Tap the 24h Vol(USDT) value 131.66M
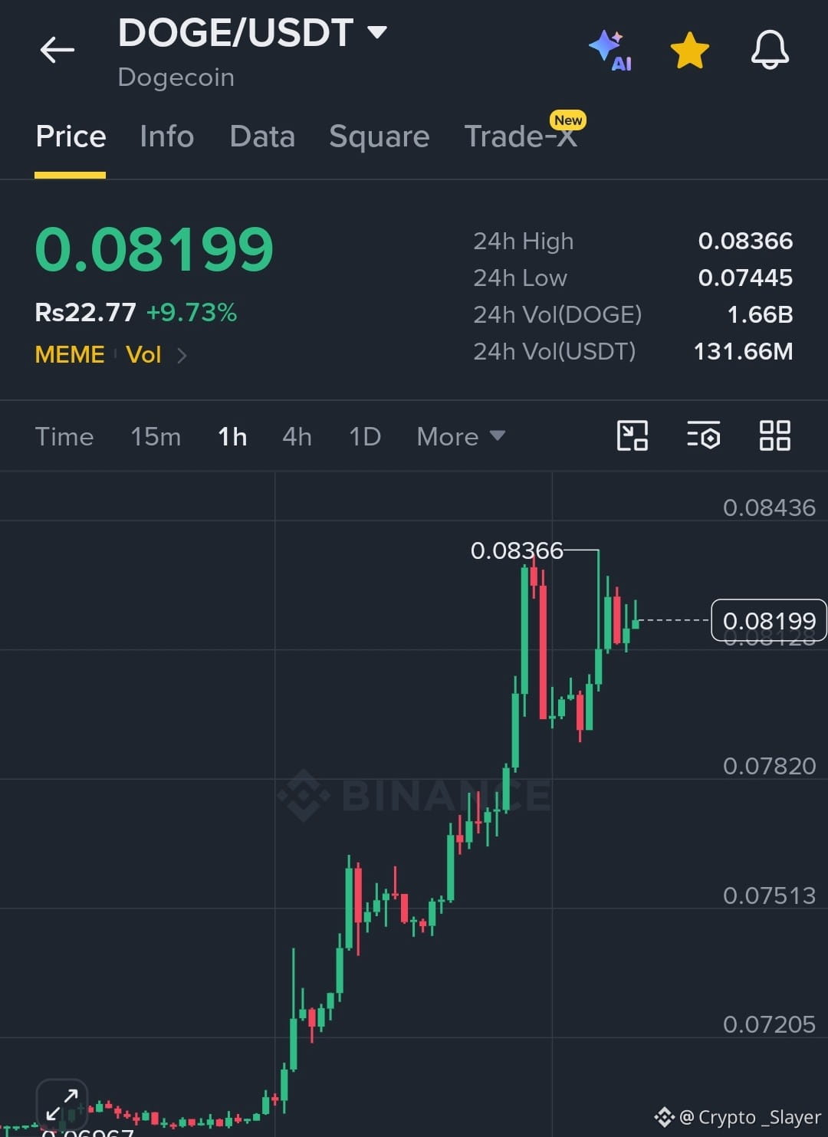This screenshot has height=1137, width=828. pyautogui.click(x=743, y=351)
